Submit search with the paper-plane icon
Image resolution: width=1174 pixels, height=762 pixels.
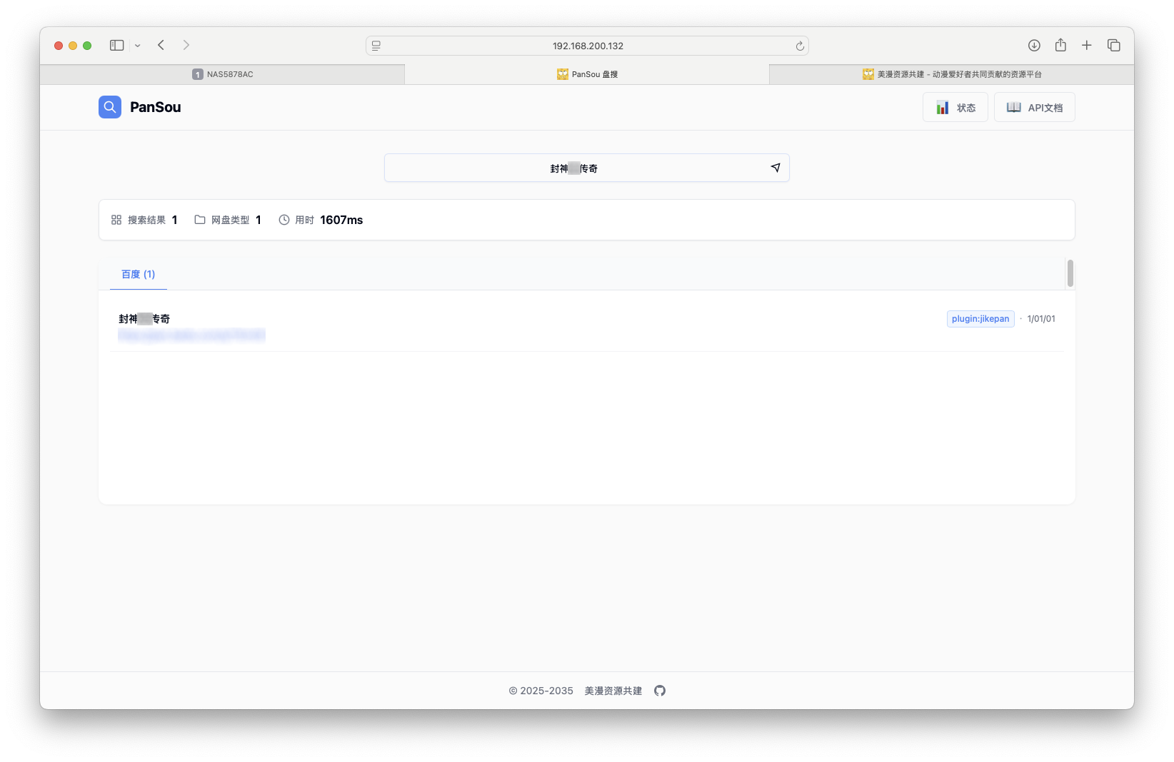pyautogui.click(x=776, y=168)
